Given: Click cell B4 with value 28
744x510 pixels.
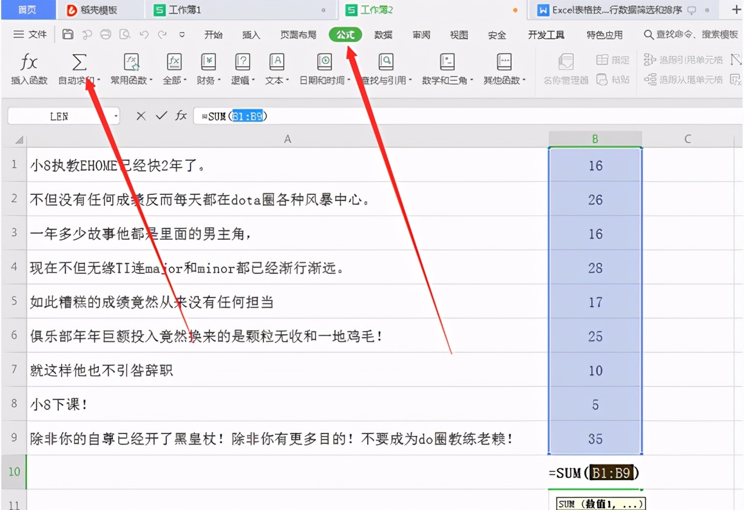Looking at the screenshot, I should click(595, 268).
